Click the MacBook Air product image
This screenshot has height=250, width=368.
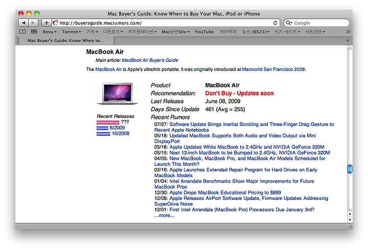pyautogui.click(x=118, y=93)
